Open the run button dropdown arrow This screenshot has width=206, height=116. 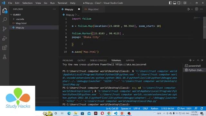[x=192, y=9]
